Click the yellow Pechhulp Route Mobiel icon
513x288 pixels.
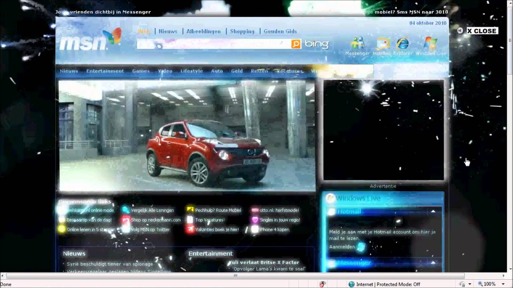pos(190,210)
